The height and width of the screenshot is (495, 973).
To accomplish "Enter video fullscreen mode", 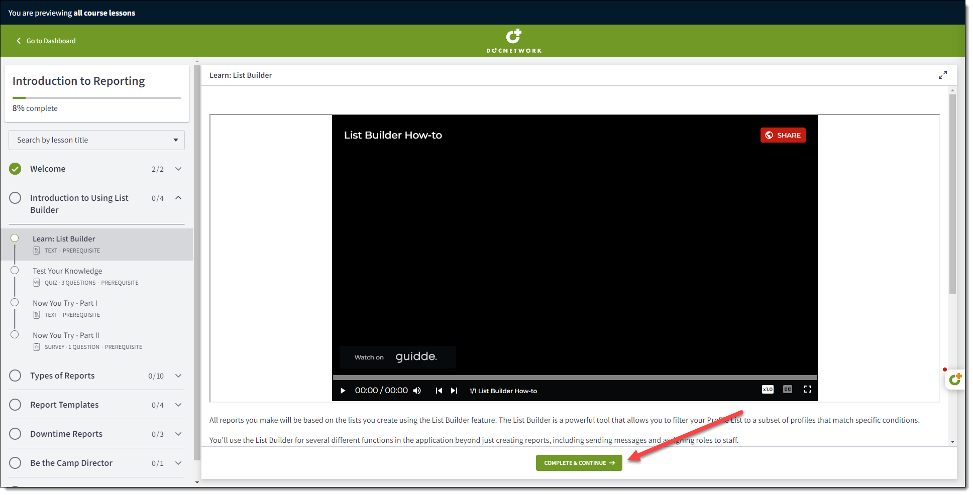I will [807, 390].
